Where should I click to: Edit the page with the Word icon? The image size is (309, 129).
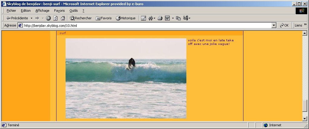click(167, 18)
